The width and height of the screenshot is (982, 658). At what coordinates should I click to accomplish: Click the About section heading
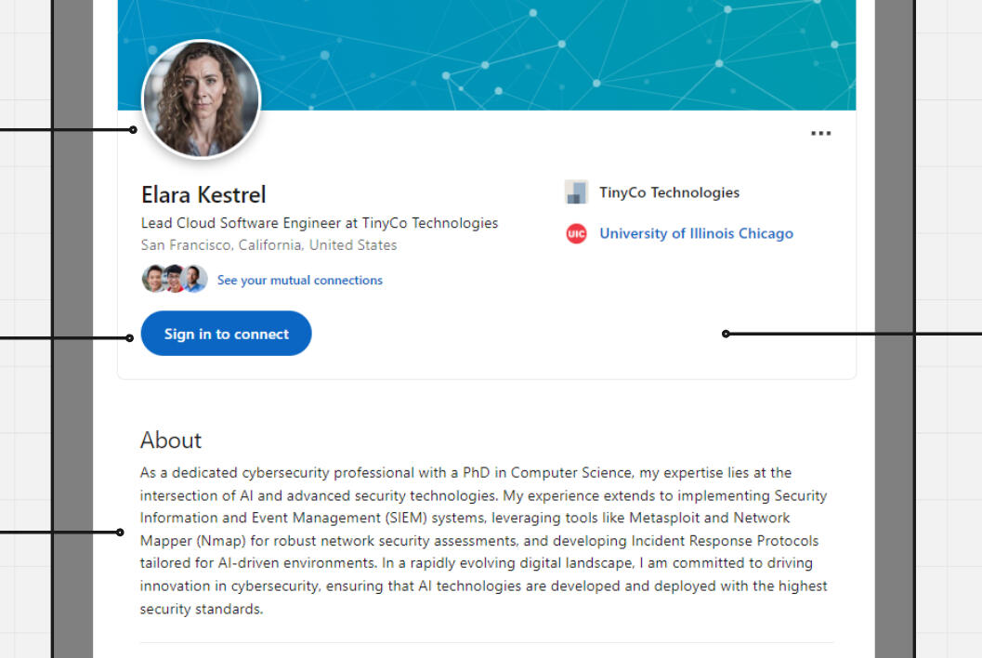171,440
